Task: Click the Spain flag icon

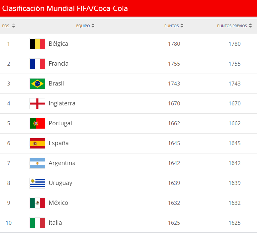Action: [37, 143]
